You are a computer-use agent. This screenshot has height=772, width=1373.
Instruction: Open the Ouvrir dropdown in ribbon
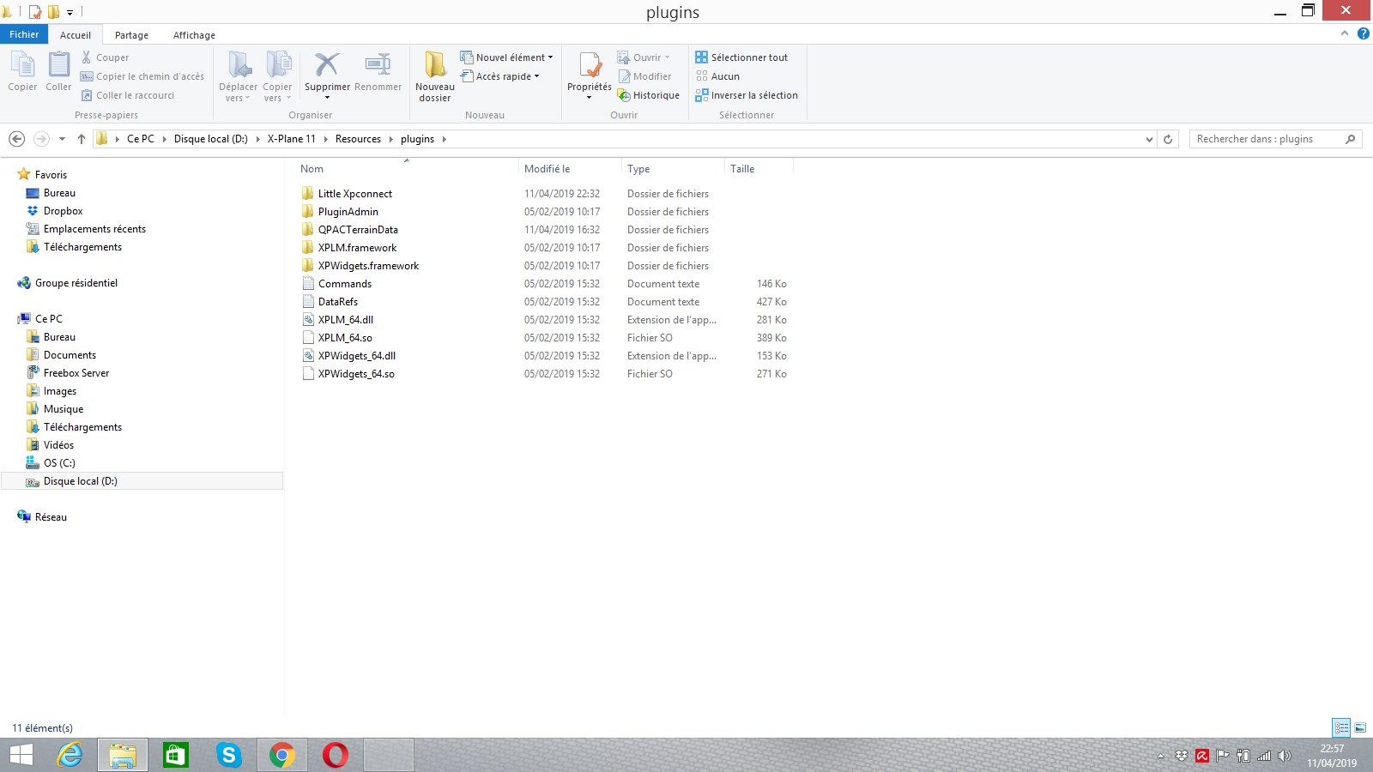pyautogui.click(x=644, y=57)
